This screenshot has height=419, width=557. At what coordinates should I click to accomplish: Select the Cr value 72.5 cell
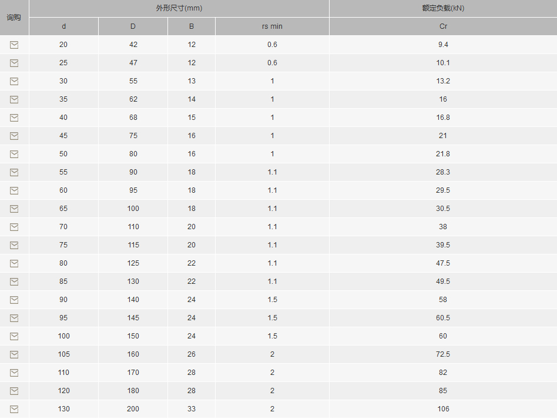click(x=443, y=354)
